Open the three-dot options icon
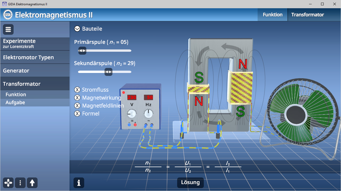This screenshot has height=191, width=341. (x=20, y=183)
